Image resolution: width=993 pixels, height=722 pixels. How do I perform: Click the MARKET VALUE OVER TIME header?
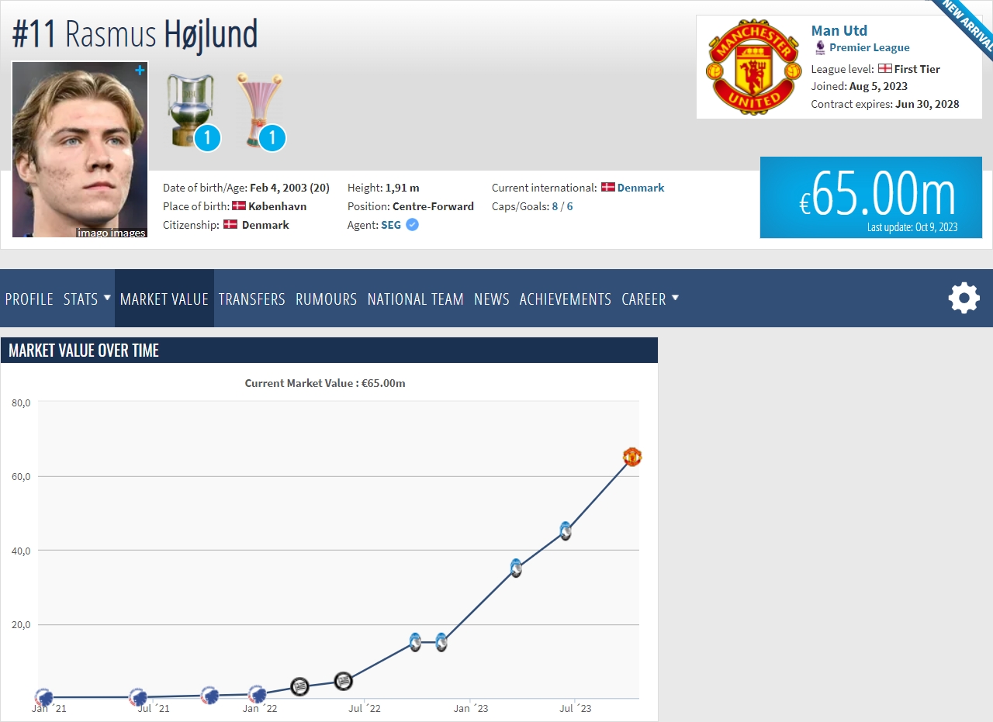point(329,350)
